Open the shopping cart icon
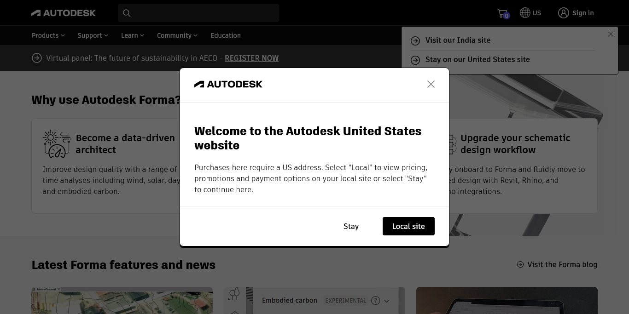This screenshot has width=629, height=314. coord(503,13)
